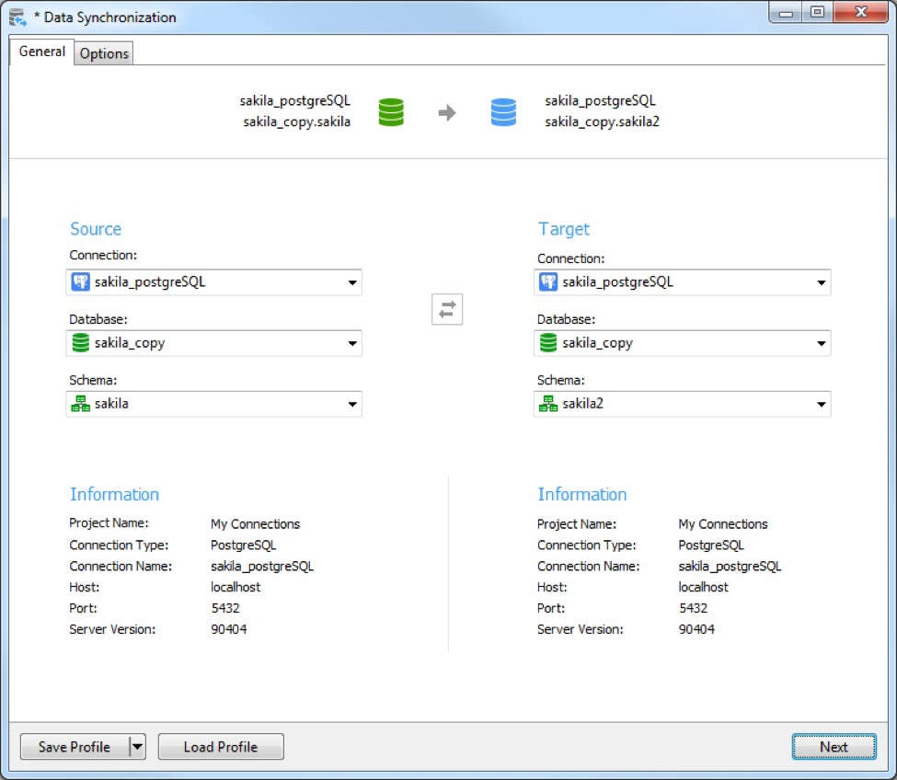Open the Source Schema dropdown

point(352,405)
